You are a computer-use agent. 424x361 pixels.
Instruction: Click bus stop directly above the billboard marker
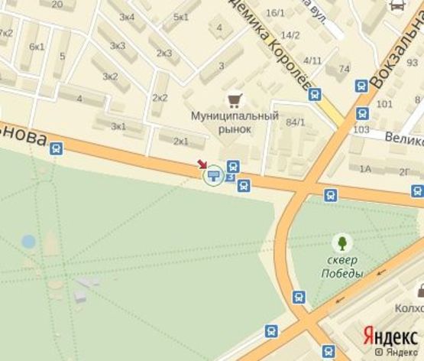(233, 167)
